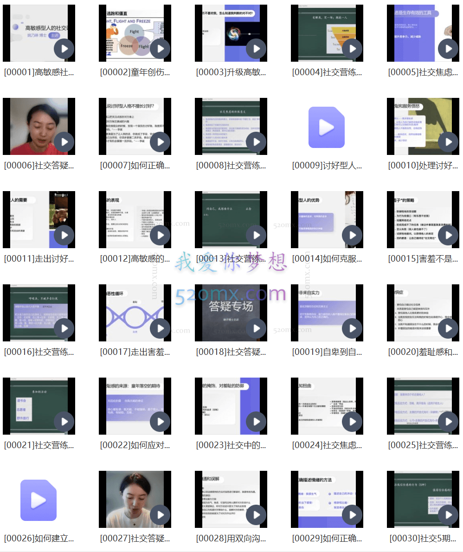
Task: Play video 00030 社交5期
Action: click(x=448, y=515)
